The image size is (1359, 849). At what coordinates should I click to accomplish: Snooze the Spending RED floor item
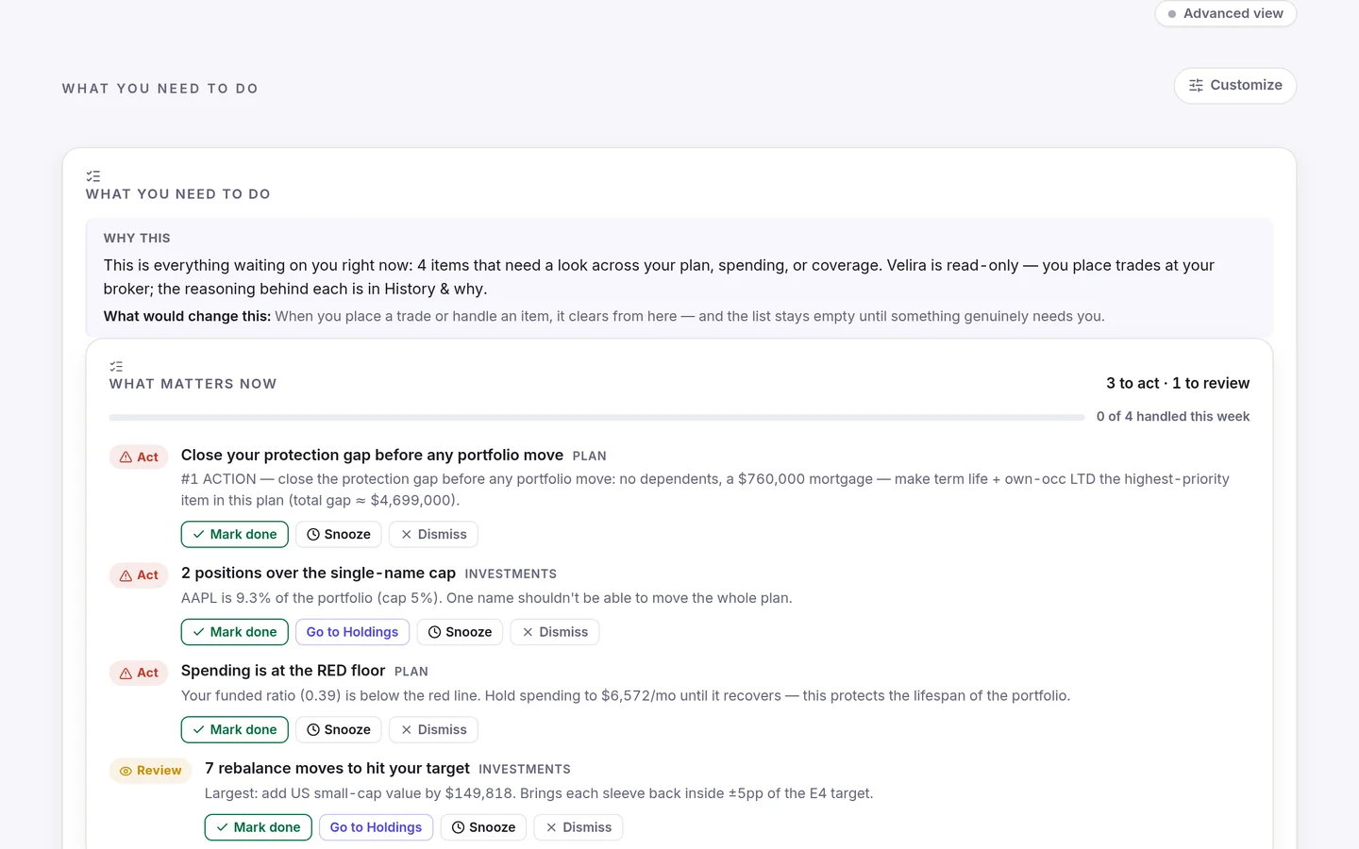point(338,730)
